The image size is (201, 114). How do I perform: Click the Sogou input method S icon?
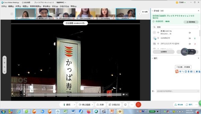point(177,71)
